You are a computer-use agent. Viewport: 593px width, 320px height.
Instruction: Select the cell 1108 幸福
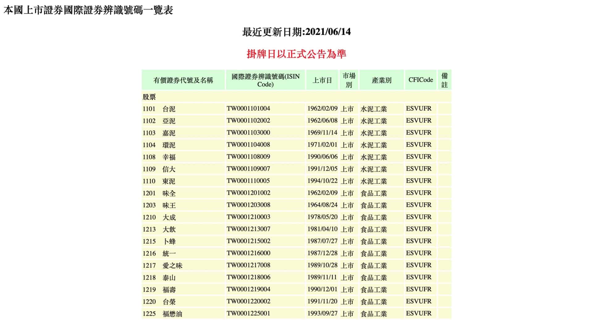pos(183,157)
